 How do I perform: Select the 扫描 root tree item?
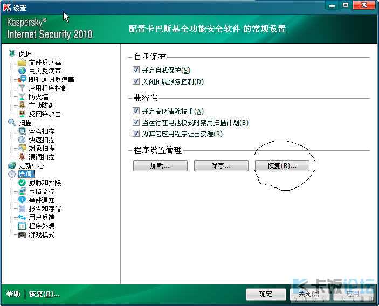pyautogui.click(x=25, y=122)
